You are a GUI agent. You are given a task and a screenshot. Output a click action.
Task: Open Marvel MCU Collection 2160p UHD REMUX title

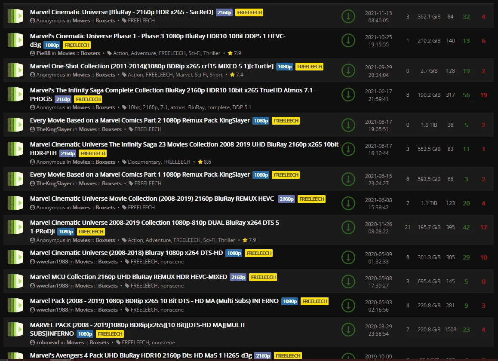[129, 277]
